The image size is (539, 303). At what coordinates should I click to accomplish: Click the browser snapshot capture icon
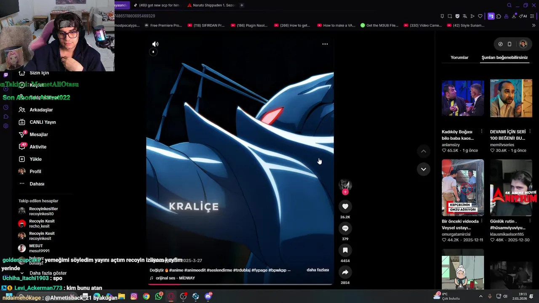point(450,16)
